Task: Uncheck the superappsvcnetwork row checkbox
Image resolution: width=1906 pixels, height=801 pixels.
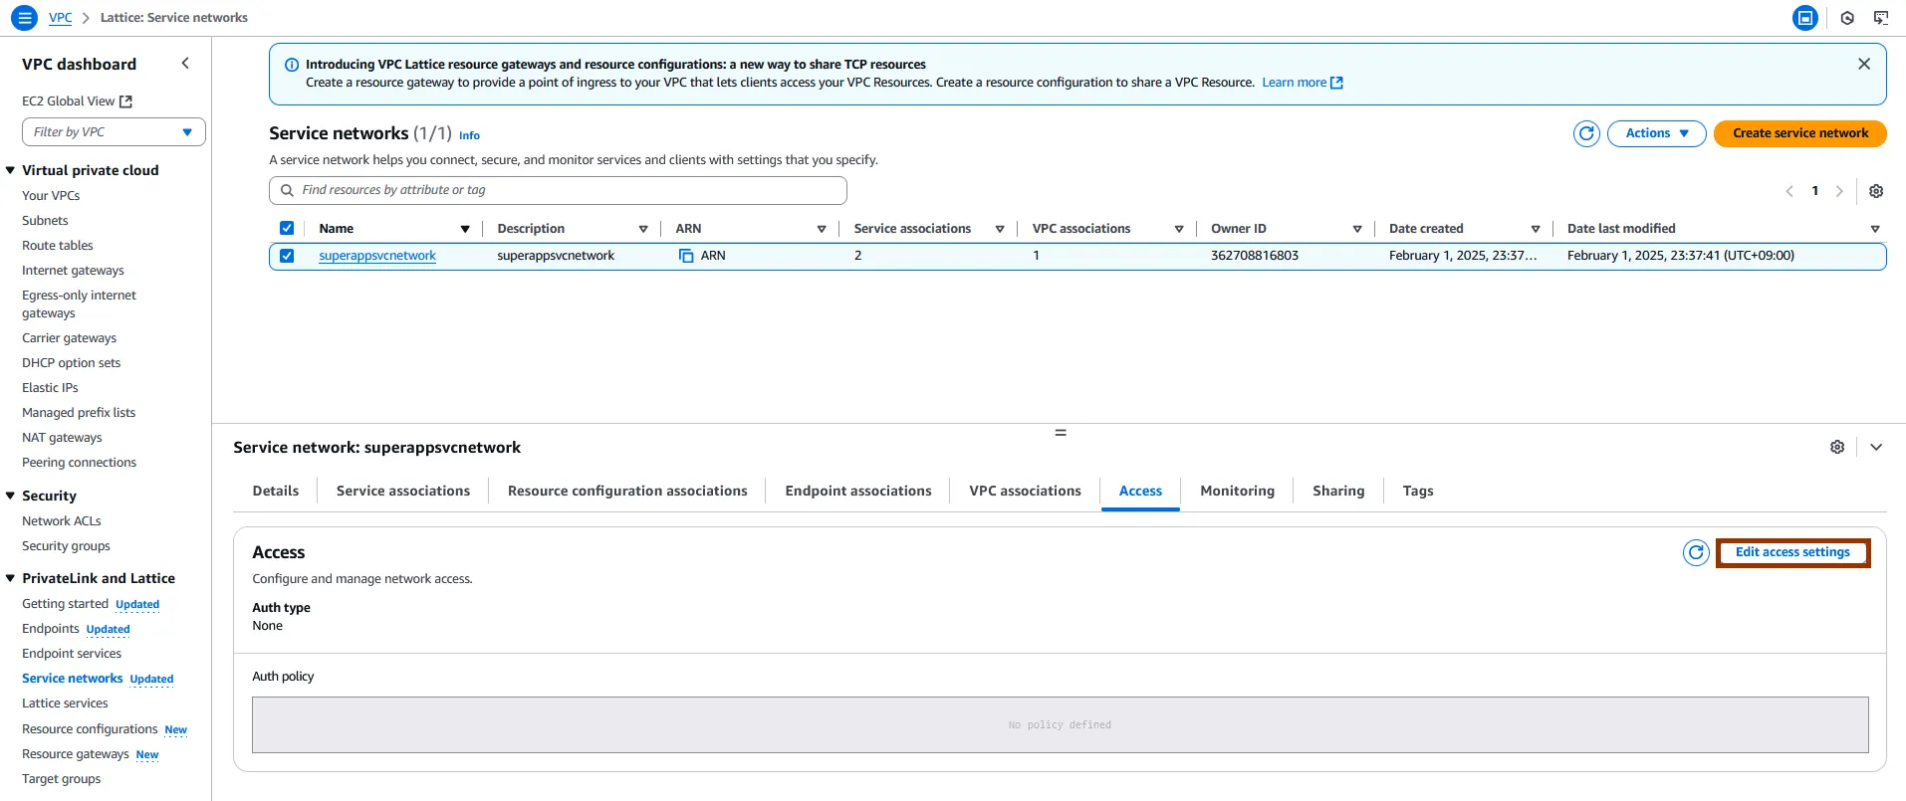Action: pos(287,256)
